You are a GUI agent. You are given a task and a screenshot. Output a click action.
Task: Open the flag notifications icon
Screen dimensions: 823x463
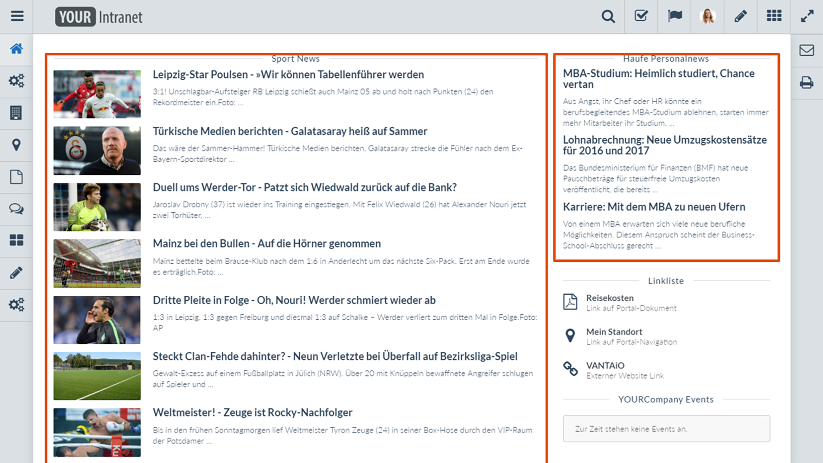(675, 16)
